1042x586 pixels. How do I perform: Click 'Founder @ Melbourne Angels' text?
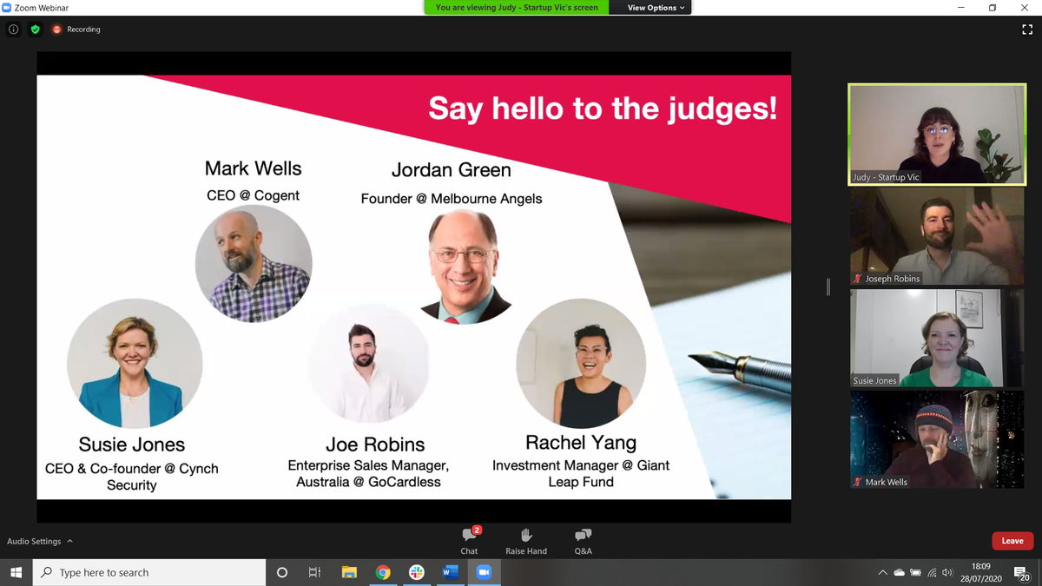coord(452,199)
